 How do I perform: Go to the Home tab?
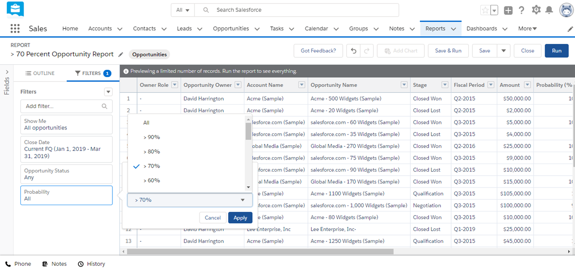[70, 29]
